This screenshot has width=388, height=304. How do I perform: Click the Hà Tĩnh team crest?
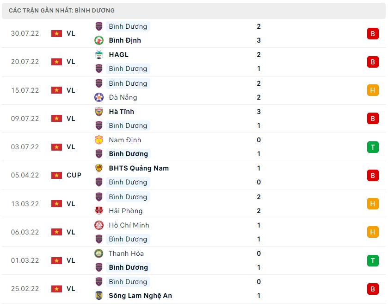pos(99,112)
